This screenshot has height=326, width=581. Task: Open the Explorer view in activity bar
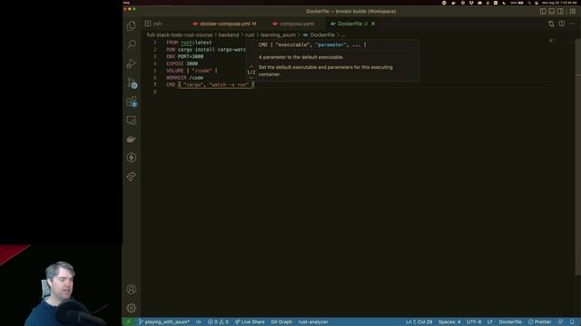(x=131, y=25)
